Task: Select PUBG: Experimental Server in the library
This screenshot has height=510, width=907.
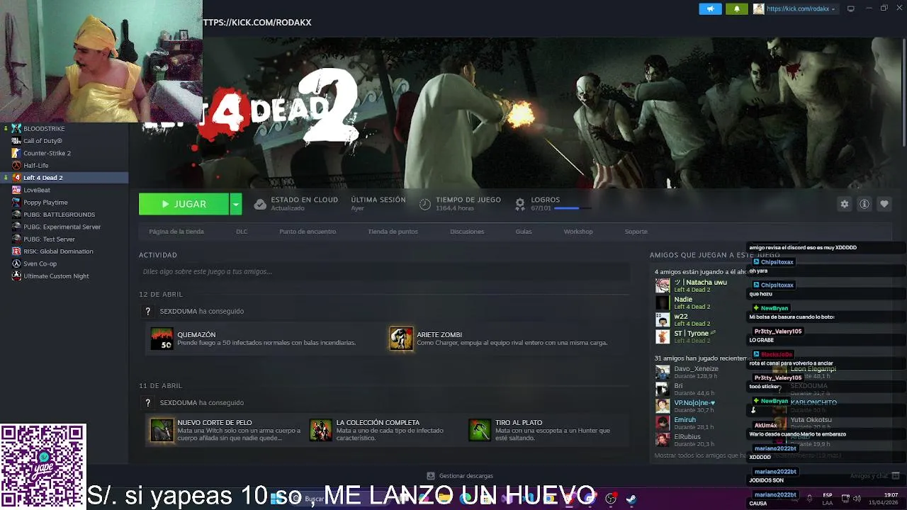Action: coord(64,227)
